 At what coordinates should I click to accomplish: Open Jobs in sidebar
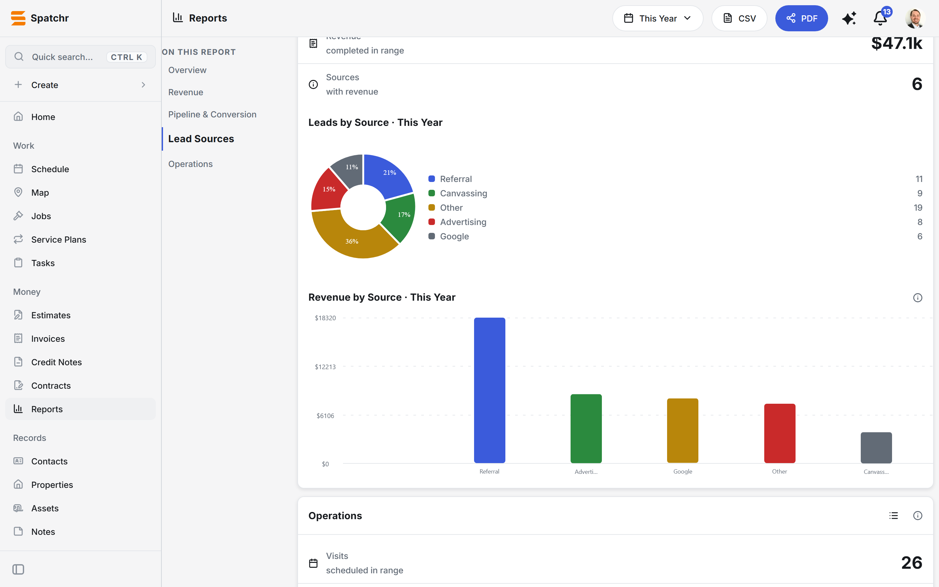80,216
